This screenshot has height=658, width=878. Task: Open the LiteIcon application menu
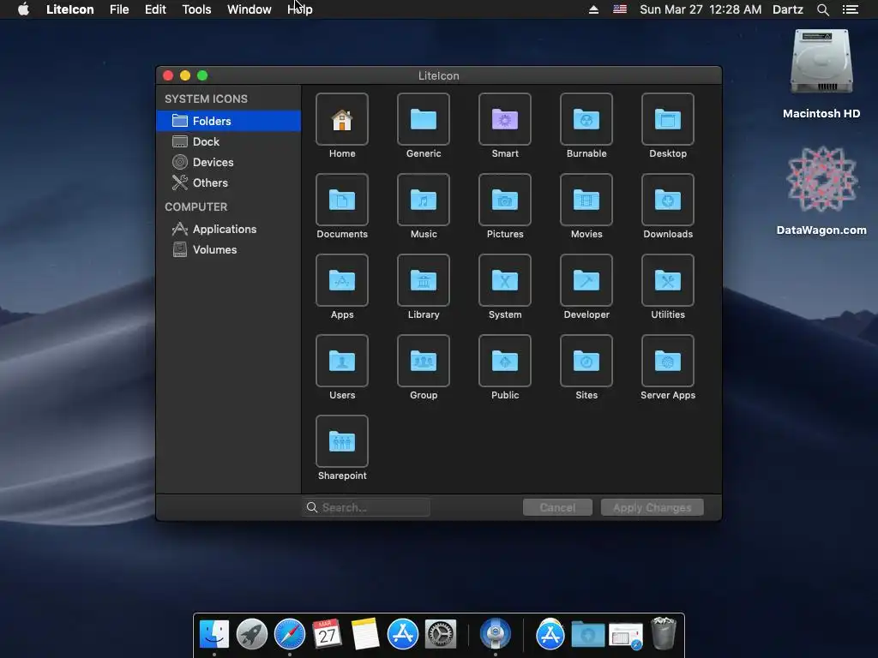click(70, 9)
